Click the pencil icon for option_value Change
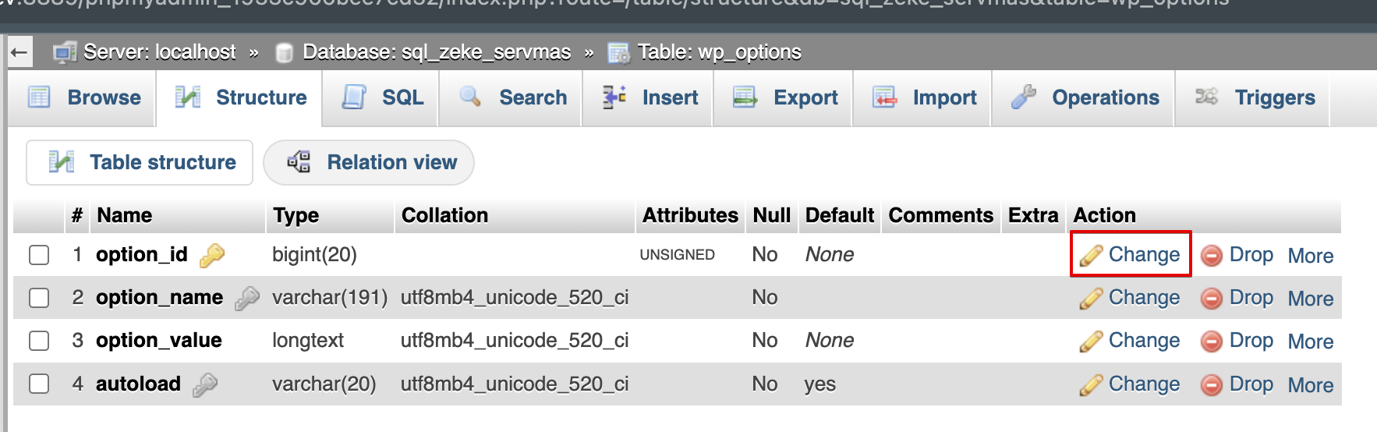 point(1090,342)
